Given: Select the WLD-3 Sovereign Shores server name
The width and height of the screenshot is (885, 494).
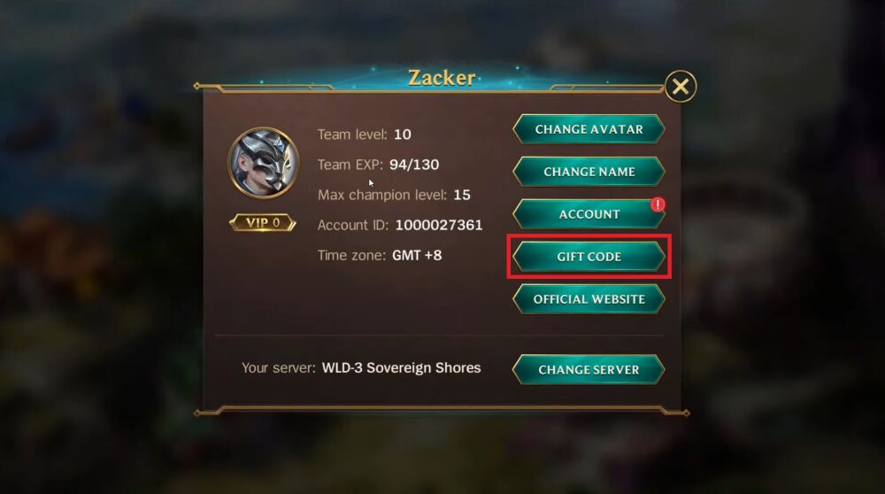Looking at the screenshot, I should click(x=401, y=368).
